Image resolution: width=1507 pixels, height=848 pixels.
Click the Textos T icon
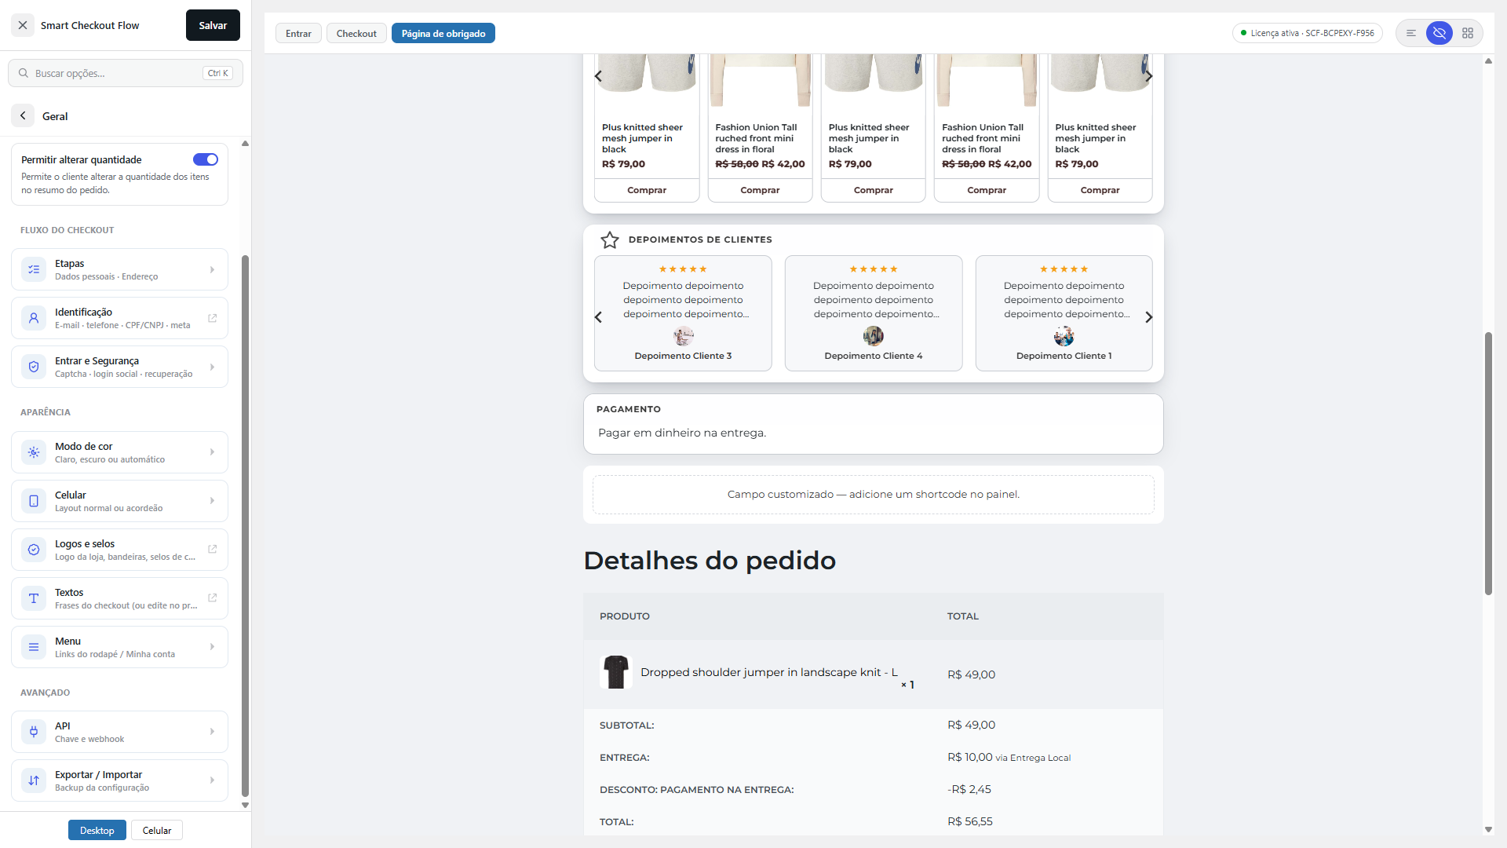point(34,598)
